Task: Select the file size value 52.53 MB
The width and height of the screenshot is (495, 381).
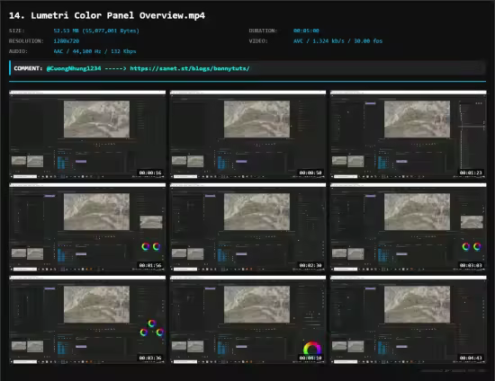Action: 96,31
